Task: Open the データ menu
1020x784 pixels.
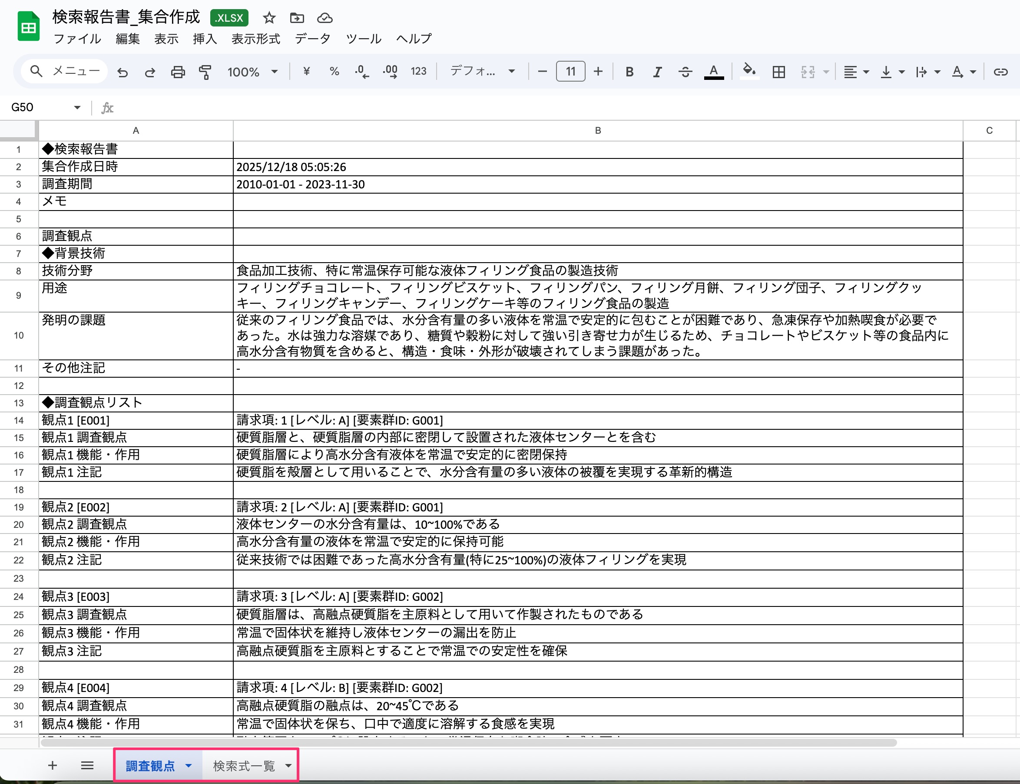Action: pos(312,39)
